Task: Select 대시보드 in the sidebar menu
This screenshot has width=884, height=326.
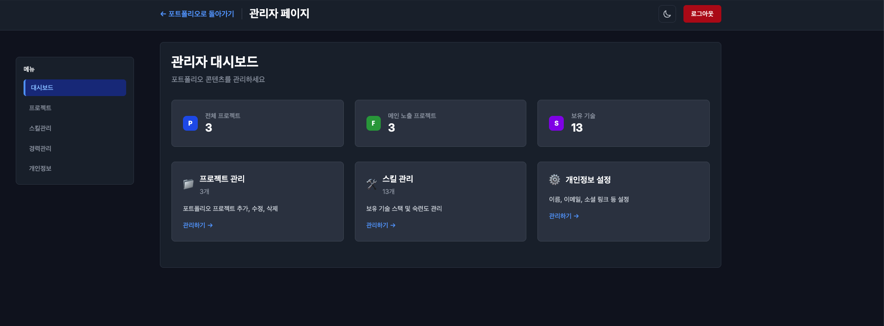Action: pyautogui.click(x=75, y=88)
